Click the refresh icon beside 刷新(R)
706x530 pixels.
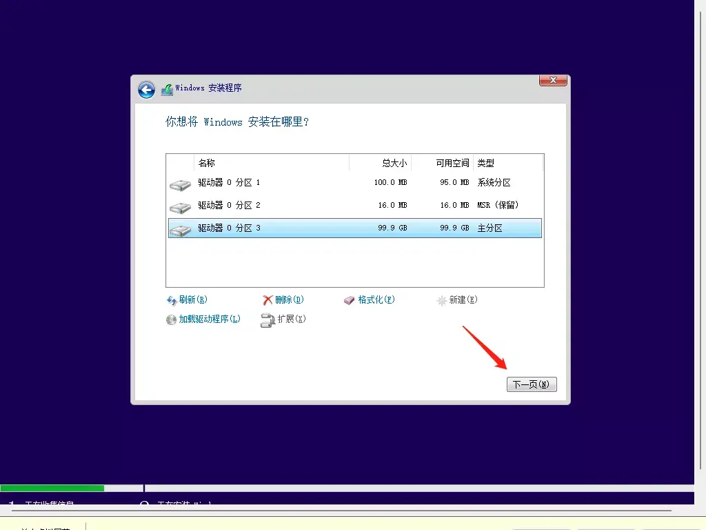pos(172,300)
